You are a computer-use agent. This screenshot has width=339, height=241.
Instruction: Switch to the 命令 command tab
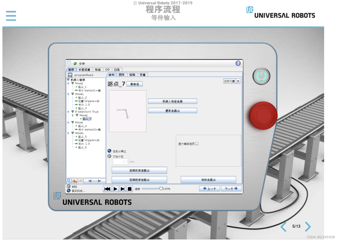[x=112, y=75]
